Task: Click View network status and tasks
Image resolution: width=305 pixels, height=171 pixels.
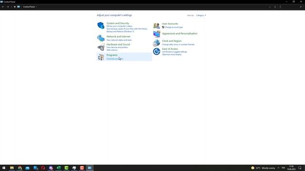Action: coord(119,40)
